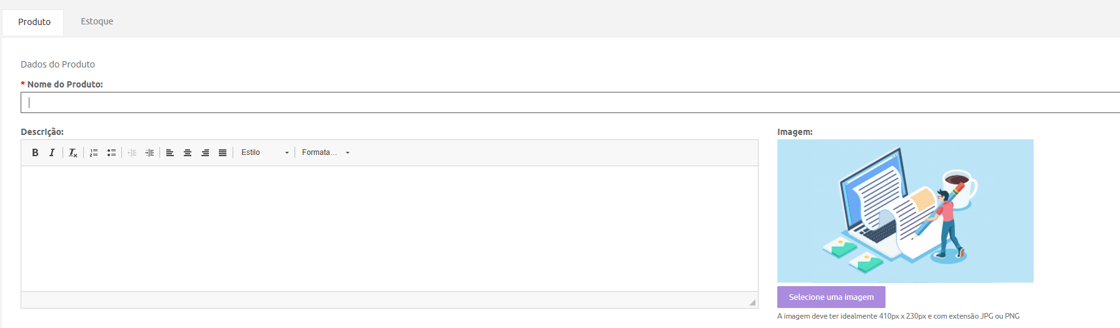Switch to the Estoque tab

pos(97,21)
